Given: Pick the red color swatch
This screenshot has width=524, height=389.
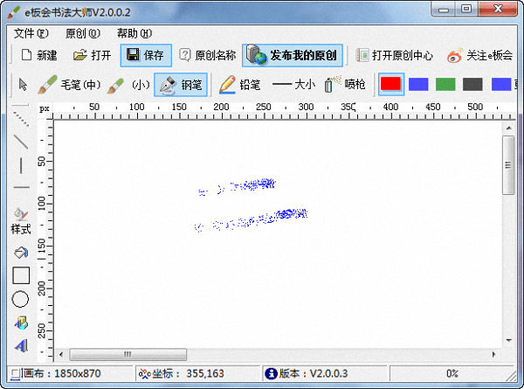Looking at the screenshot, I should 390,84.
